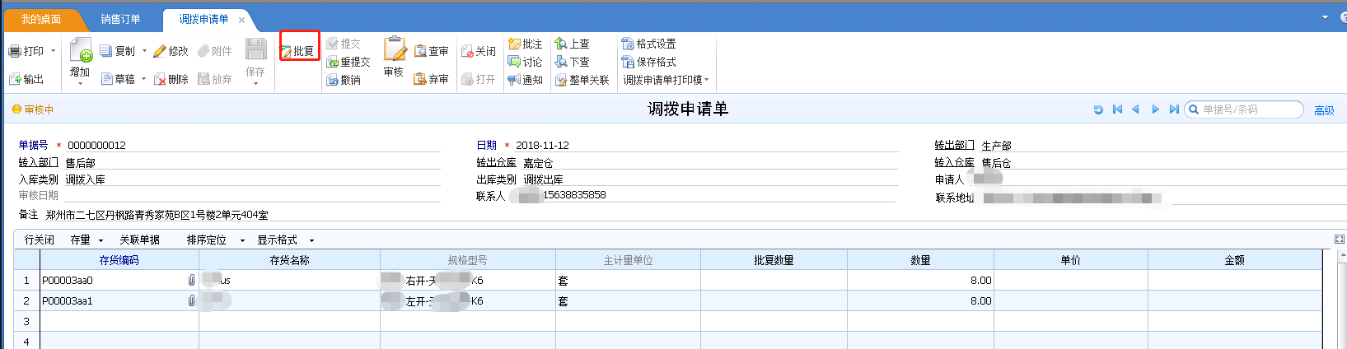This screenshot has height=349, width=1347.
Task: Switch to the 销售订单 tab
Action: tap(120, 19)
